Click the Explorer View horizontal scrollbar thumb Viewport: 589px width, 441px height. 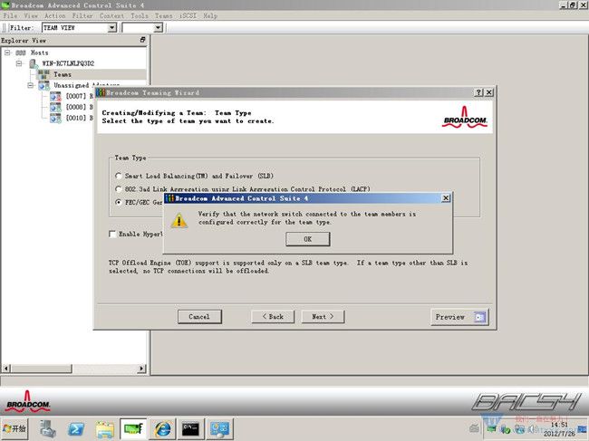(42, 369)
